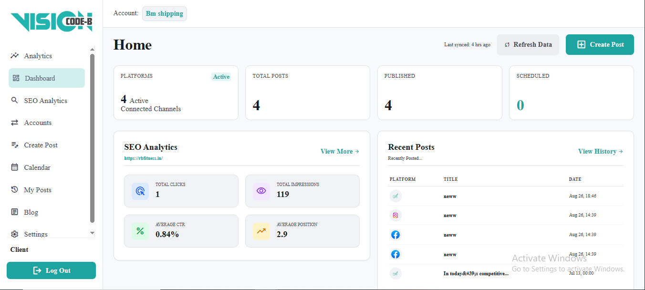Click the refresh arrows icon in Refresh Data
Screen dimensions: 645x290
507,44
